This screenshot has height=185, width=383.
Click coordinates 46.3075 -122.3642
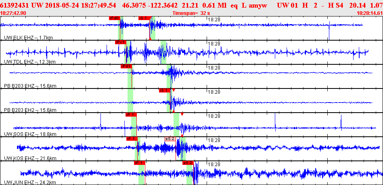pyautogui.click(x=150, y=5)
